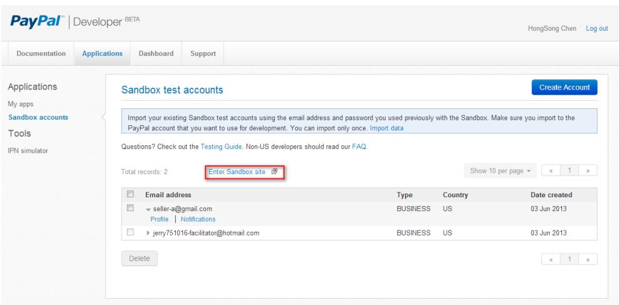619x305 pixels.
Task: Open Profile link for seller-a@gmail.com
Action: click(x=160, y=219)
